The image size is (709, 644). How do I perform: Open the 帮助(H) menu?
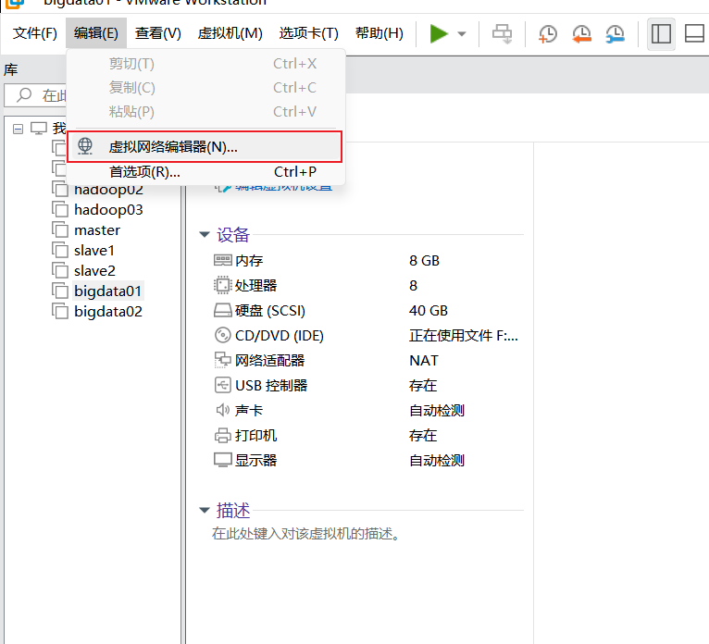coord(379,33)
